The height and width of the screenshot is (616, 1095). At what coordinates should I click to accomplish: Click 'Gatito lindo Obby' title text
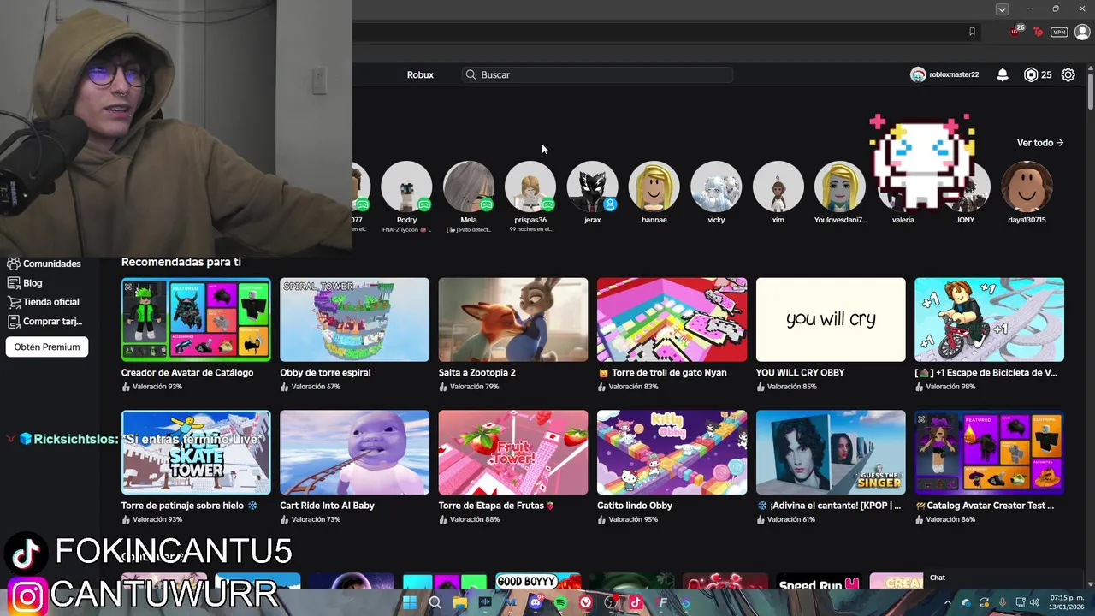coord(635,506)
